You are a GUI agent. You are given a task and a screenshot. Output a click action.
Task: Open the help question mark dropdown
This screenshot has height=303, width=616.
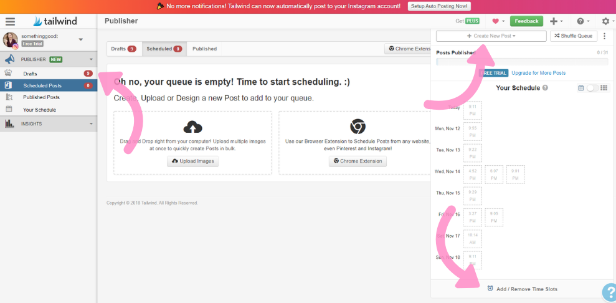coord(583,21)
